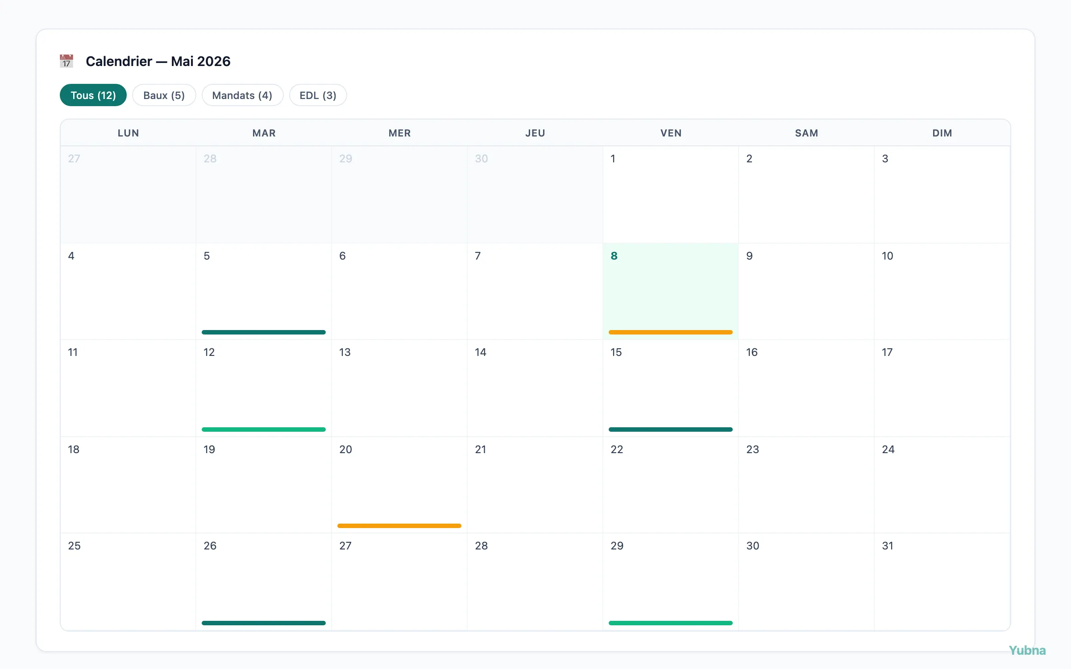Screen dimensions: 1071x669
Task: Select day 3 in the calendar
Action: point(942,194)
